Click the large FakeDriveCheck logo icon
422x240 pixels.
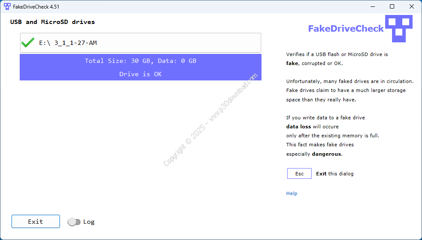pyautogui.click(x=399, y=28)
